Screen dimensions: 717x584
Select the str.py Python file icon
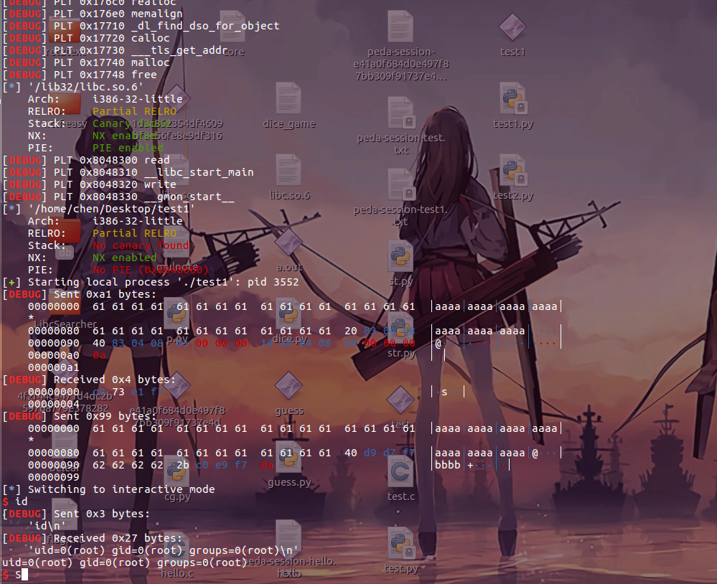400,328
